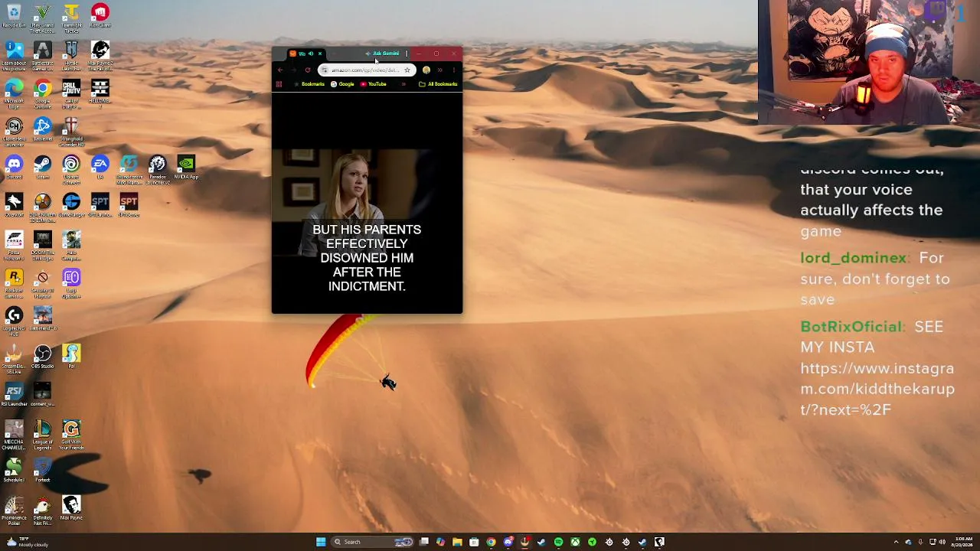Focus the amazon.com address bar
The image size is (980, 551).
point(365,70)
